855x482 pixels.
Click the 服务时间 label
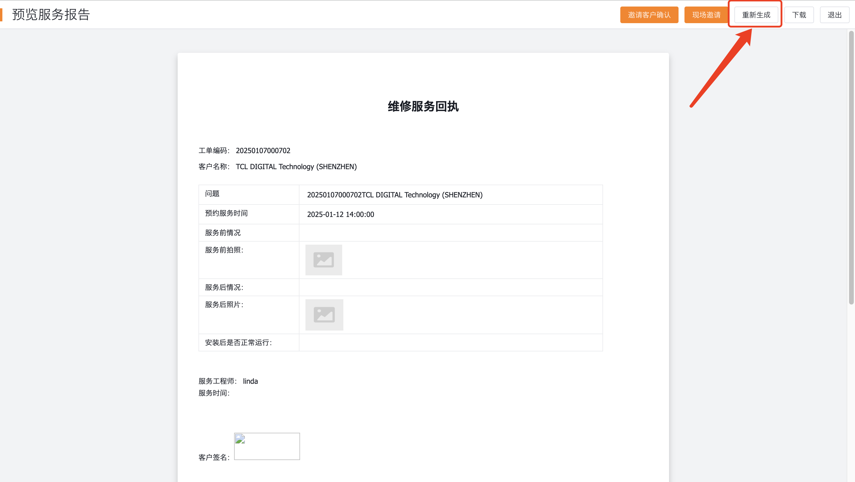tap(214, 393)
